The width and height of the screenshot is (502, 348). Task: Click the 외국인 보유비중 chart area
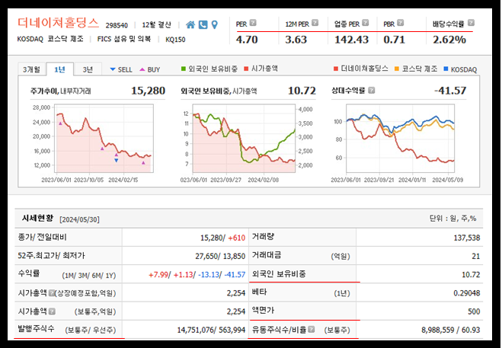[244, 139]
